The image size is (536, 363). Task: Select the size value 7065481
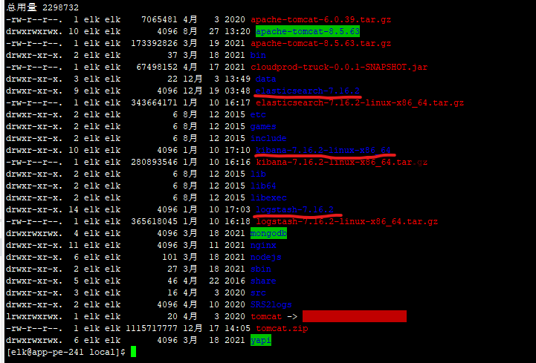[x=159, y=19]
